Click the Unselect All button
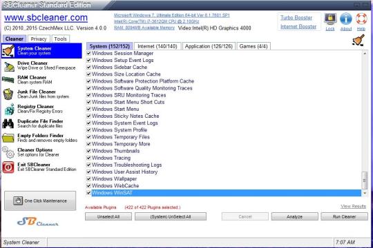Image resolution: width=373 pixels, height=248 pixels. (x=108, y=217)
